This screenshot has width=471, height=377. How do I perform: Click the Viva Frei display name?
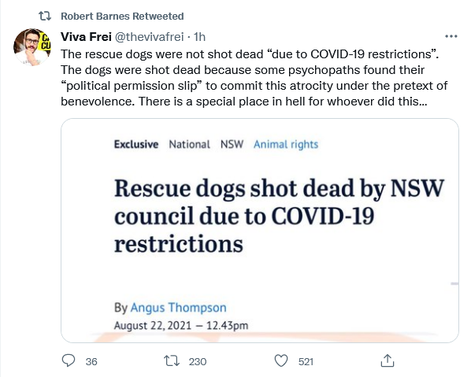(x=86, y=37)
